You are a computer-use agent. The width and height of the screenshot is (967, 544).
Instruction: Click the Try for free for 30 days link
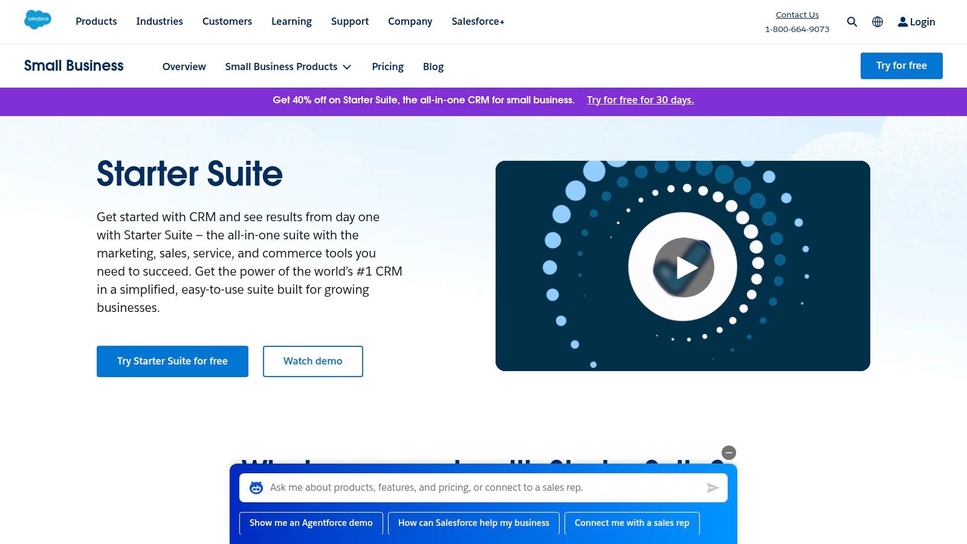tap(640, 100)
